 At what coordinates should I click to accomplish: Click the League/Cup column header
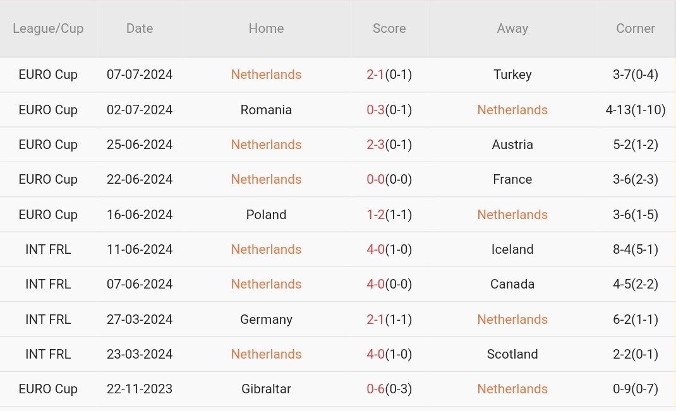48,28
